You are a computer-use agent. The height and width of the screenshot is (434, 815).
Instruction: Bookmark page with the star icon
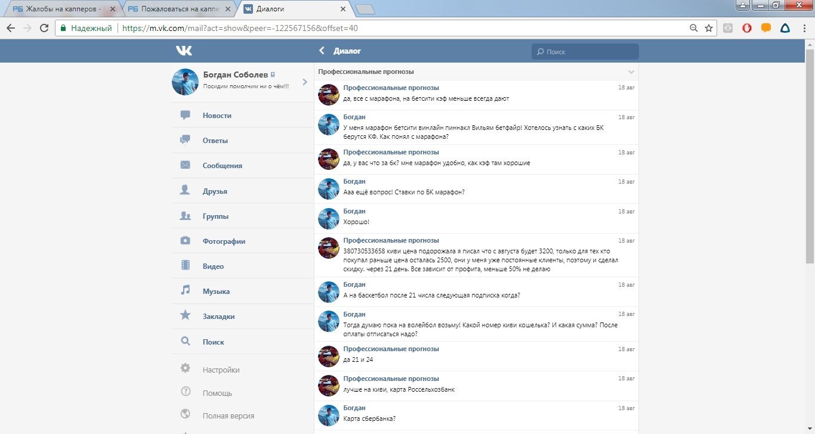[x=709, y=28]
